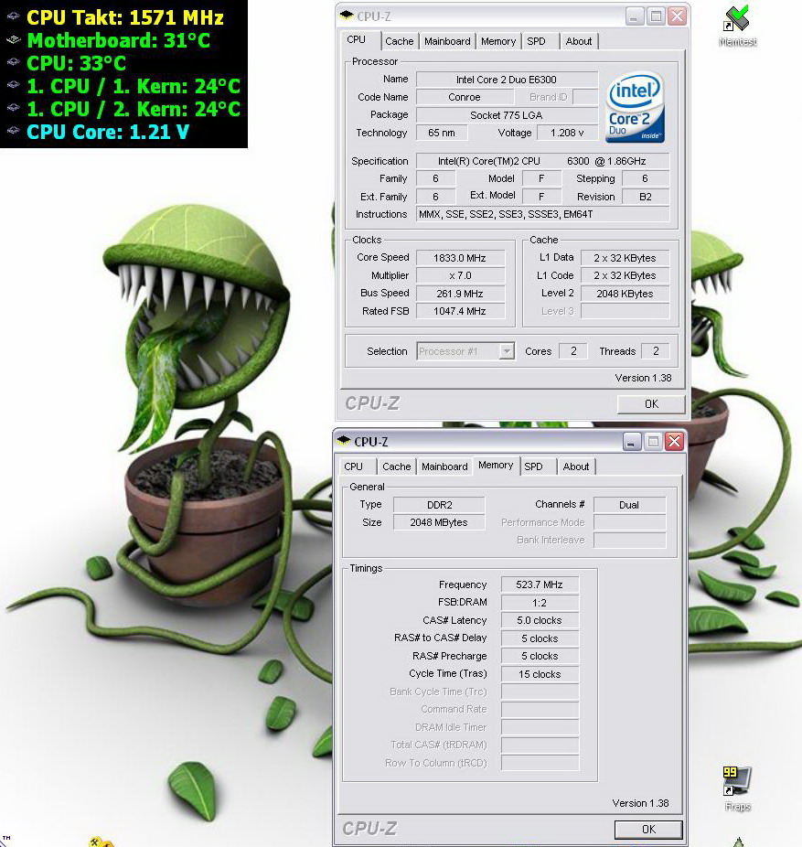The image size is (802, 847).
Task: Click the memory Frequency value 523.7 MHz
Action: pyautogui.click(x=540, y=584)
